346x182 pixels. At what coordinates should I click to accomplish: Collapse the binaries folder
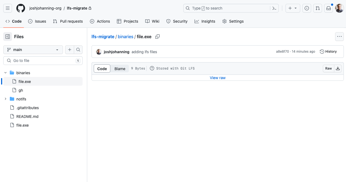point(5,73)
